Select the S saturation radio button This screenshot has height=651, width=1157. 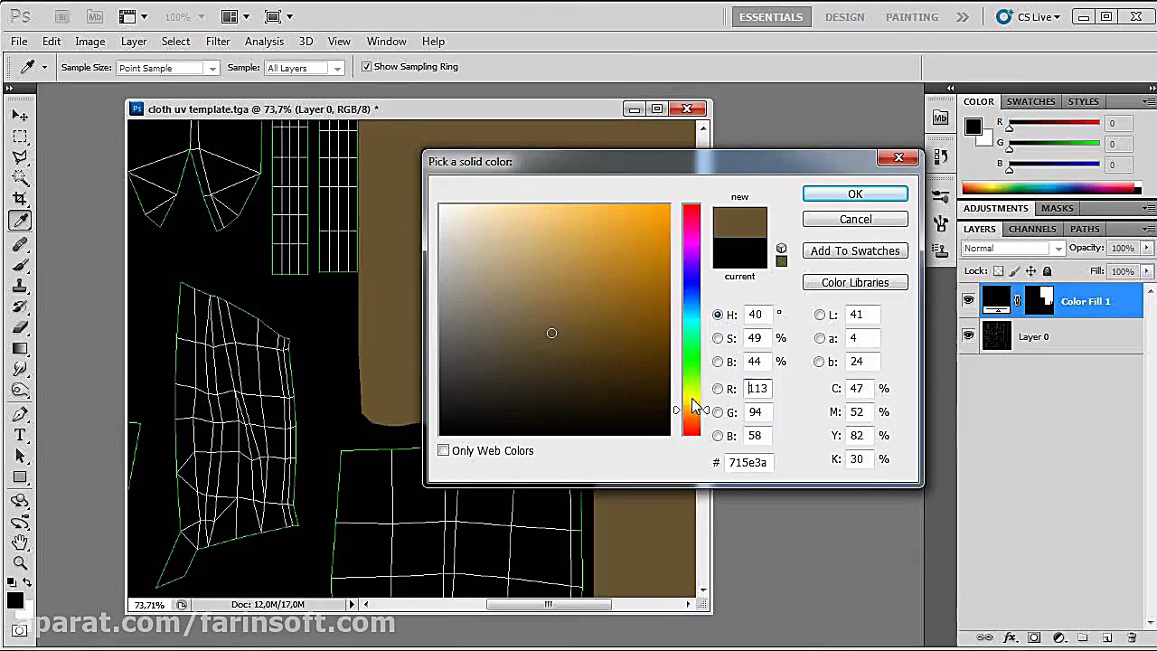[x=718, y=338]
